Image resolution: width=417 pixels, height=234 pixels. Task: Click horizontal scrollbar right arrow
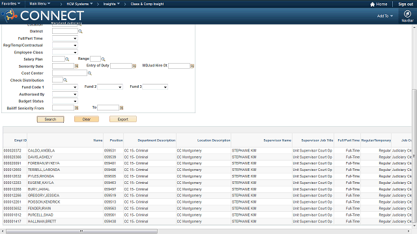tap(409, 231)
